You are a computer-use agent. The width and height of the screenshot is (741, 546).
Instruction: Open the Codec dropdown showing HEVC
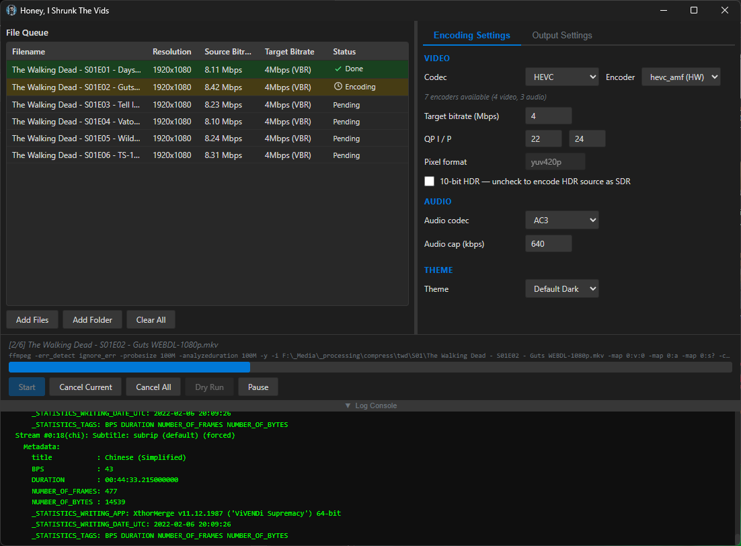pyautogui.click(x=561, y=77)
